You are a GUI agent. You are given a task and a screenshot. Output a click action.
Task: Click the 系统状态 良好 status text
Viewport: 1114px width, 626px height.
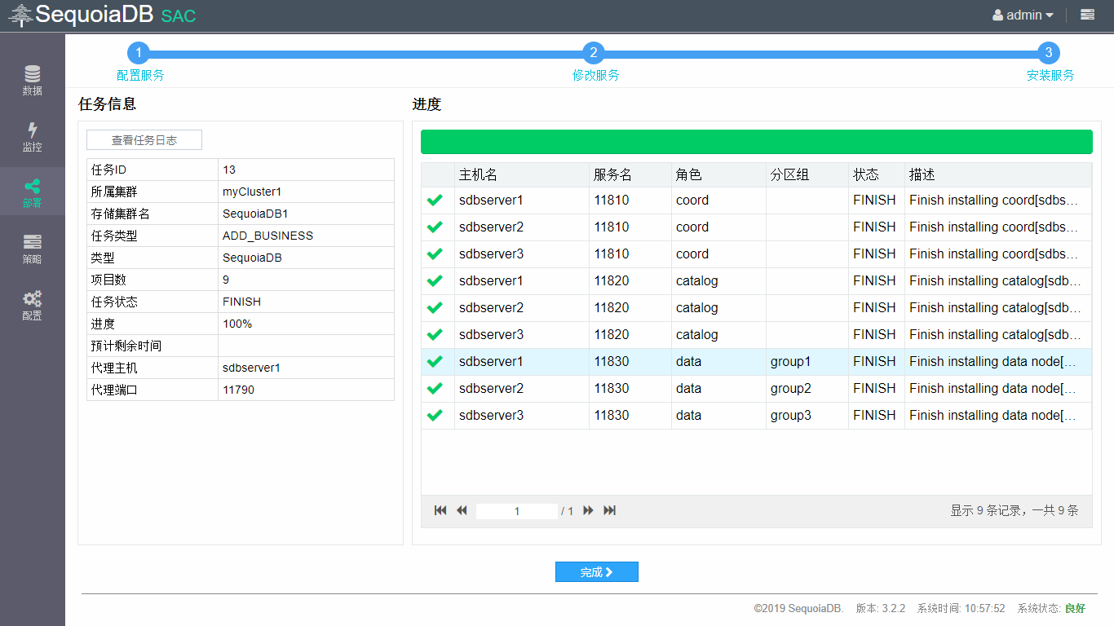tap(1052, 608)
